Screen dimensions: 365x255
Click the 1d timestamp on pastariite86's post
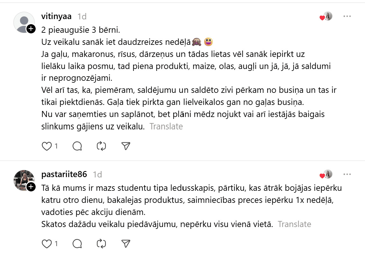click(97, 174)
